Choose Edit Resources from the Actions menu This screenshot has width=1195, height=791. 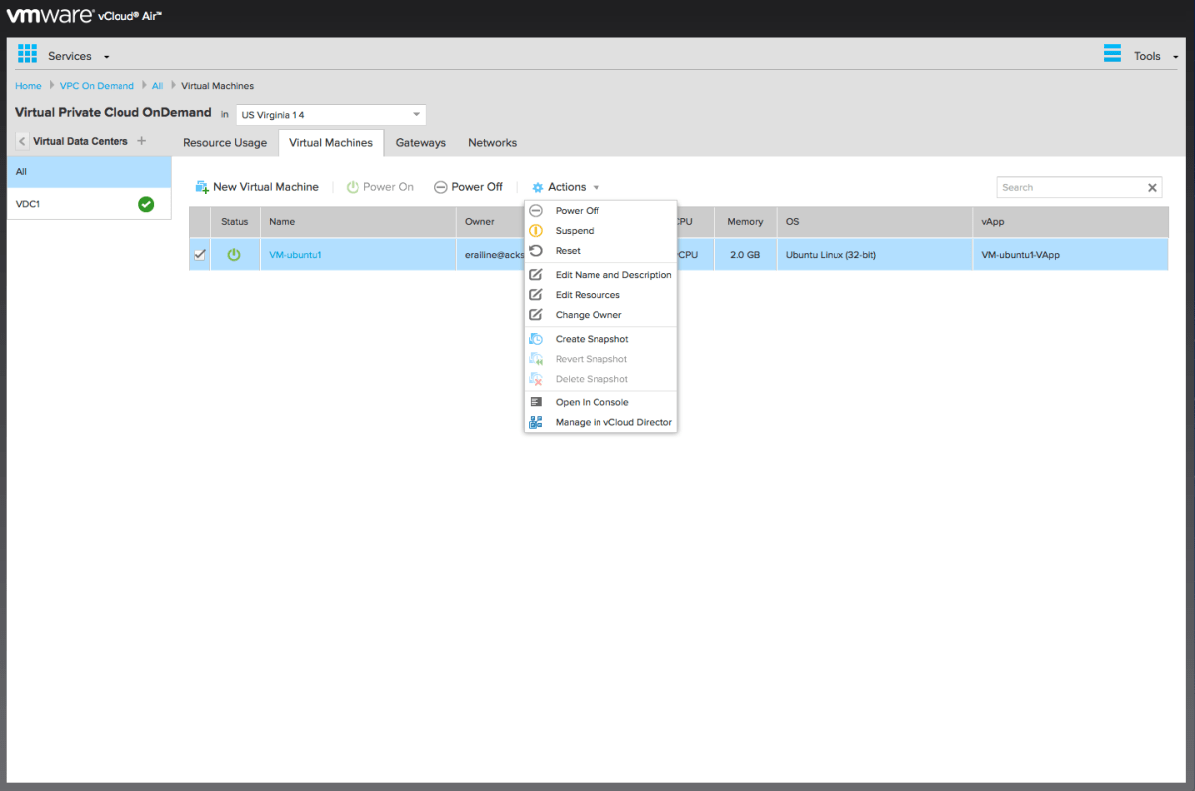(588, 295)
